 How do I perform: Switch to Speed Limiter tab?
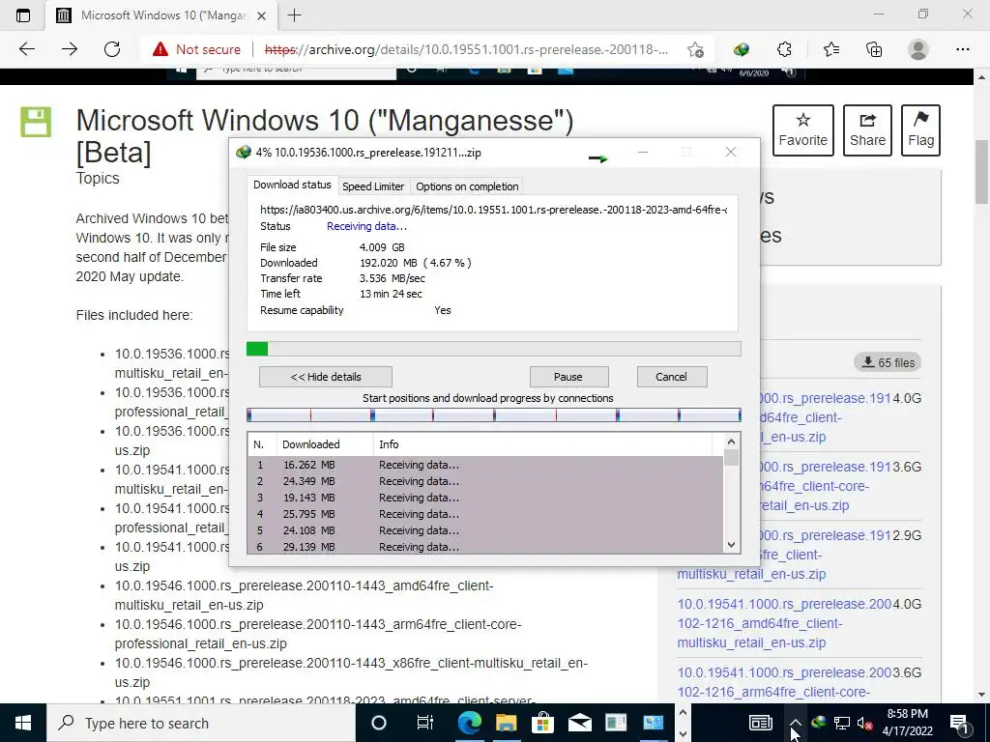coord(373,186)
